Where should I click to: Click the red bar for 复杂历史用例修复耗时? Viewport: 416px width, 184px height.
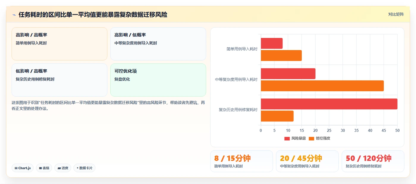pyautogui.click(x=329, y=104)
